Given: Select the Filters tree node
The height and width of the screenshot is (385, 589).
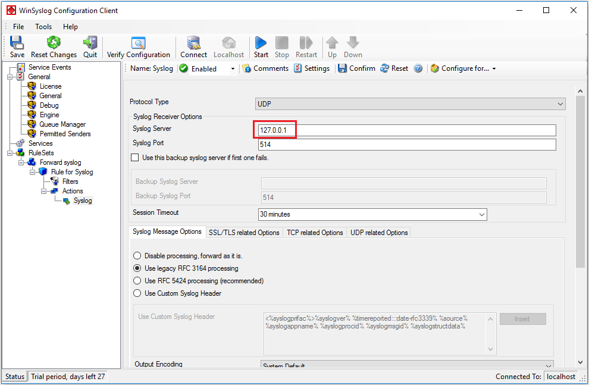Looking at the screenshot, I should click(x=70, y=181).
